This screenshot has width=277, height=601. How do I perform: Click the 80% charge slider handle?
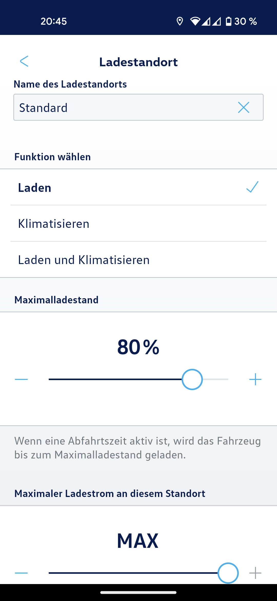tap(192, 379)
